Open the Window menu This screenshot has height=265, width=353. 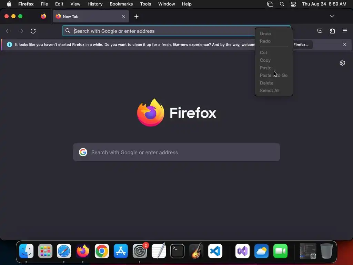coord(167,4)
